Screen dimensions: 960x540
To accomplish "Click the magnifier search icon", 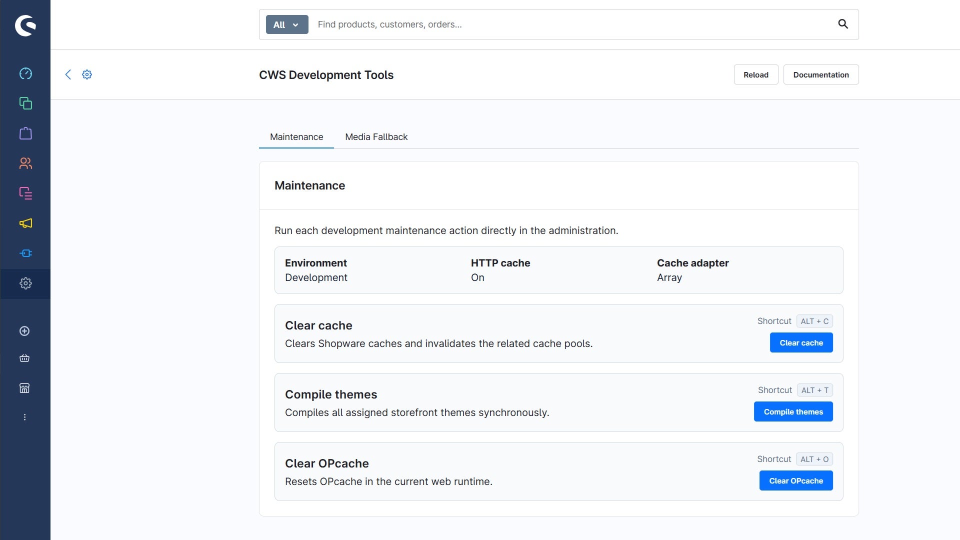I will coord(843,24).
